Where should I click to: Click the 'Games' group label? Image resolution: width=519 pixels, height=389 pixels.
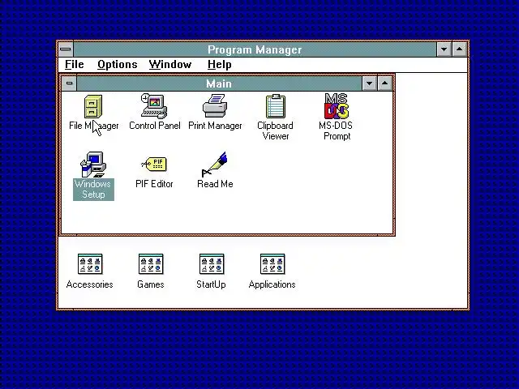coord(151,284)
